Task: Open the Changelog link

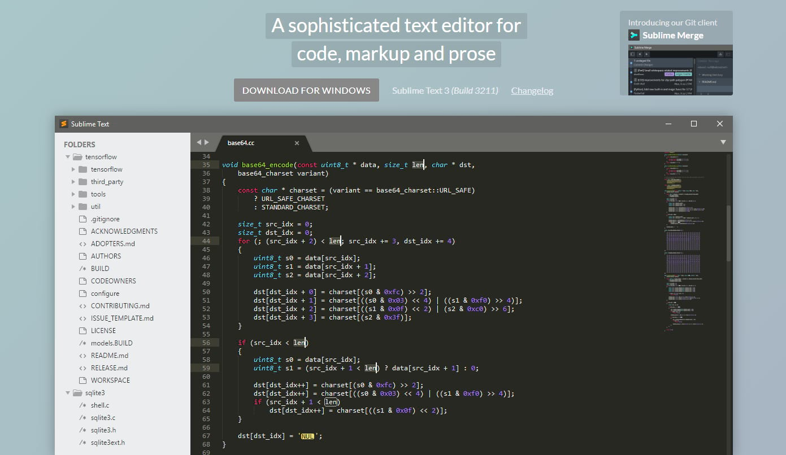Action: pos(532,90)
